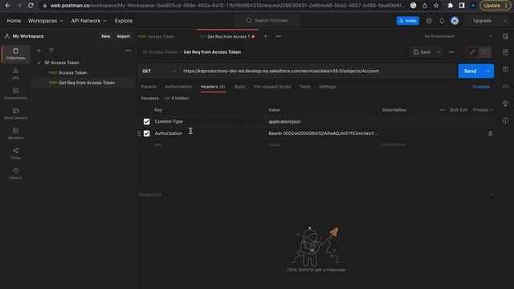
Task: Select the Access Token request in the collection
Action: (x=73, y=73)
